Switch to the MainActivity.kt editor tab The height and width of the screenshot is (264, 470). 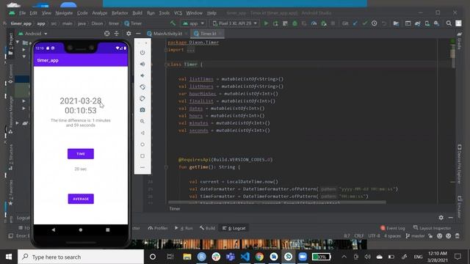(167, 34)
